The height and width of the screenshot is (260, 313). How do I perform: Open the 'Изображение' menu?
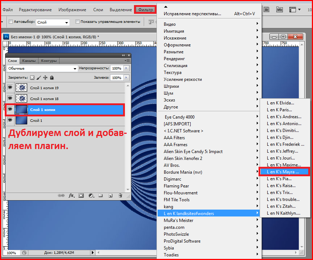[x=72, y=9]
